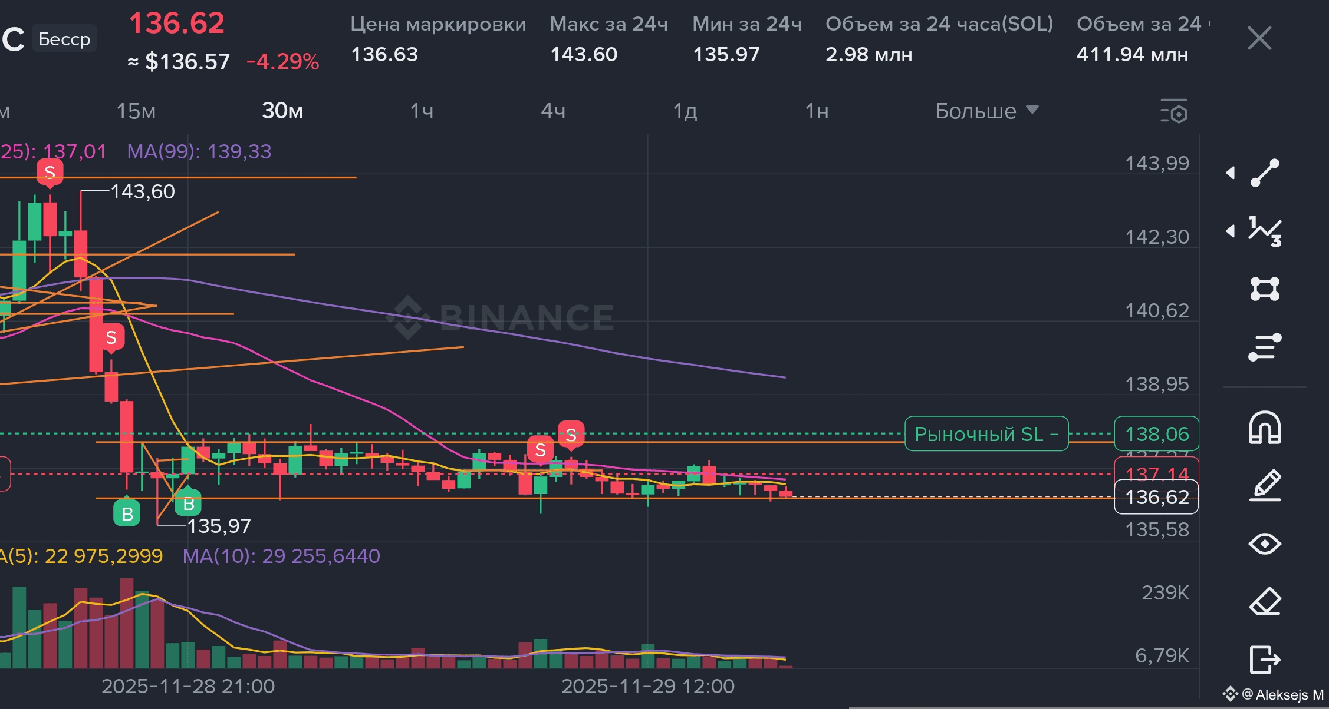Screen dimensions: 1329x709
Task: Enable the pencil drawing mode
Action: coord(1265,486)
